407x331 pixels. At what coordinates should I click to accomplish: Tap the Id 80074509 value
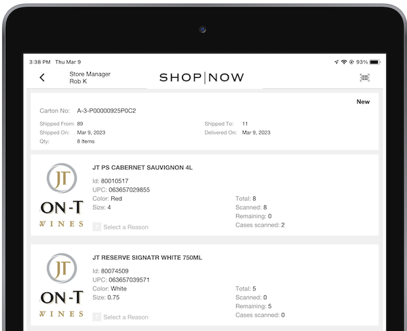tap(115, 271)
